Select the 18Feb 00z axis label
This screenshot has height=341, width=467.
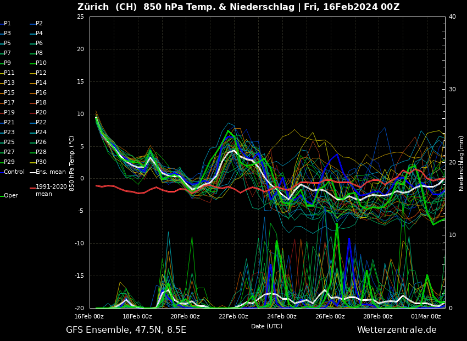[137, 316]
